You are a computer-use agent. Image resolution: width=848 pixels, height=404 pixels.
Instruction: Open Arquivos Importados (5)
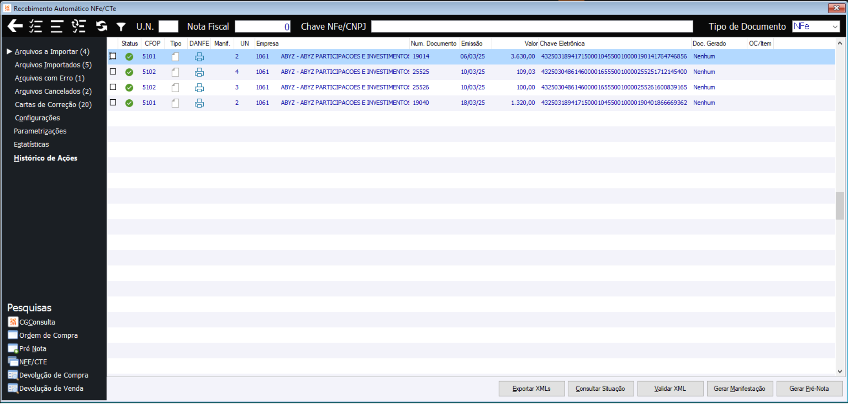pyautogui.click(x=53, y=65)
